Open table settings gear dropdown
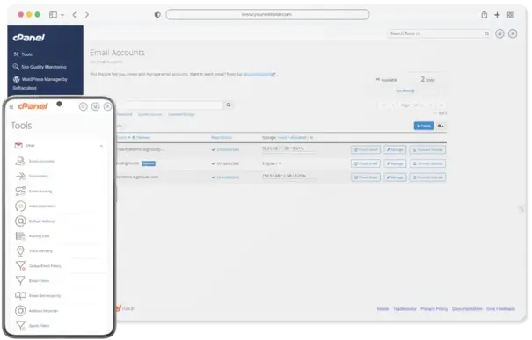This screenshot has height=340, width=532. (x=441, y=126)
